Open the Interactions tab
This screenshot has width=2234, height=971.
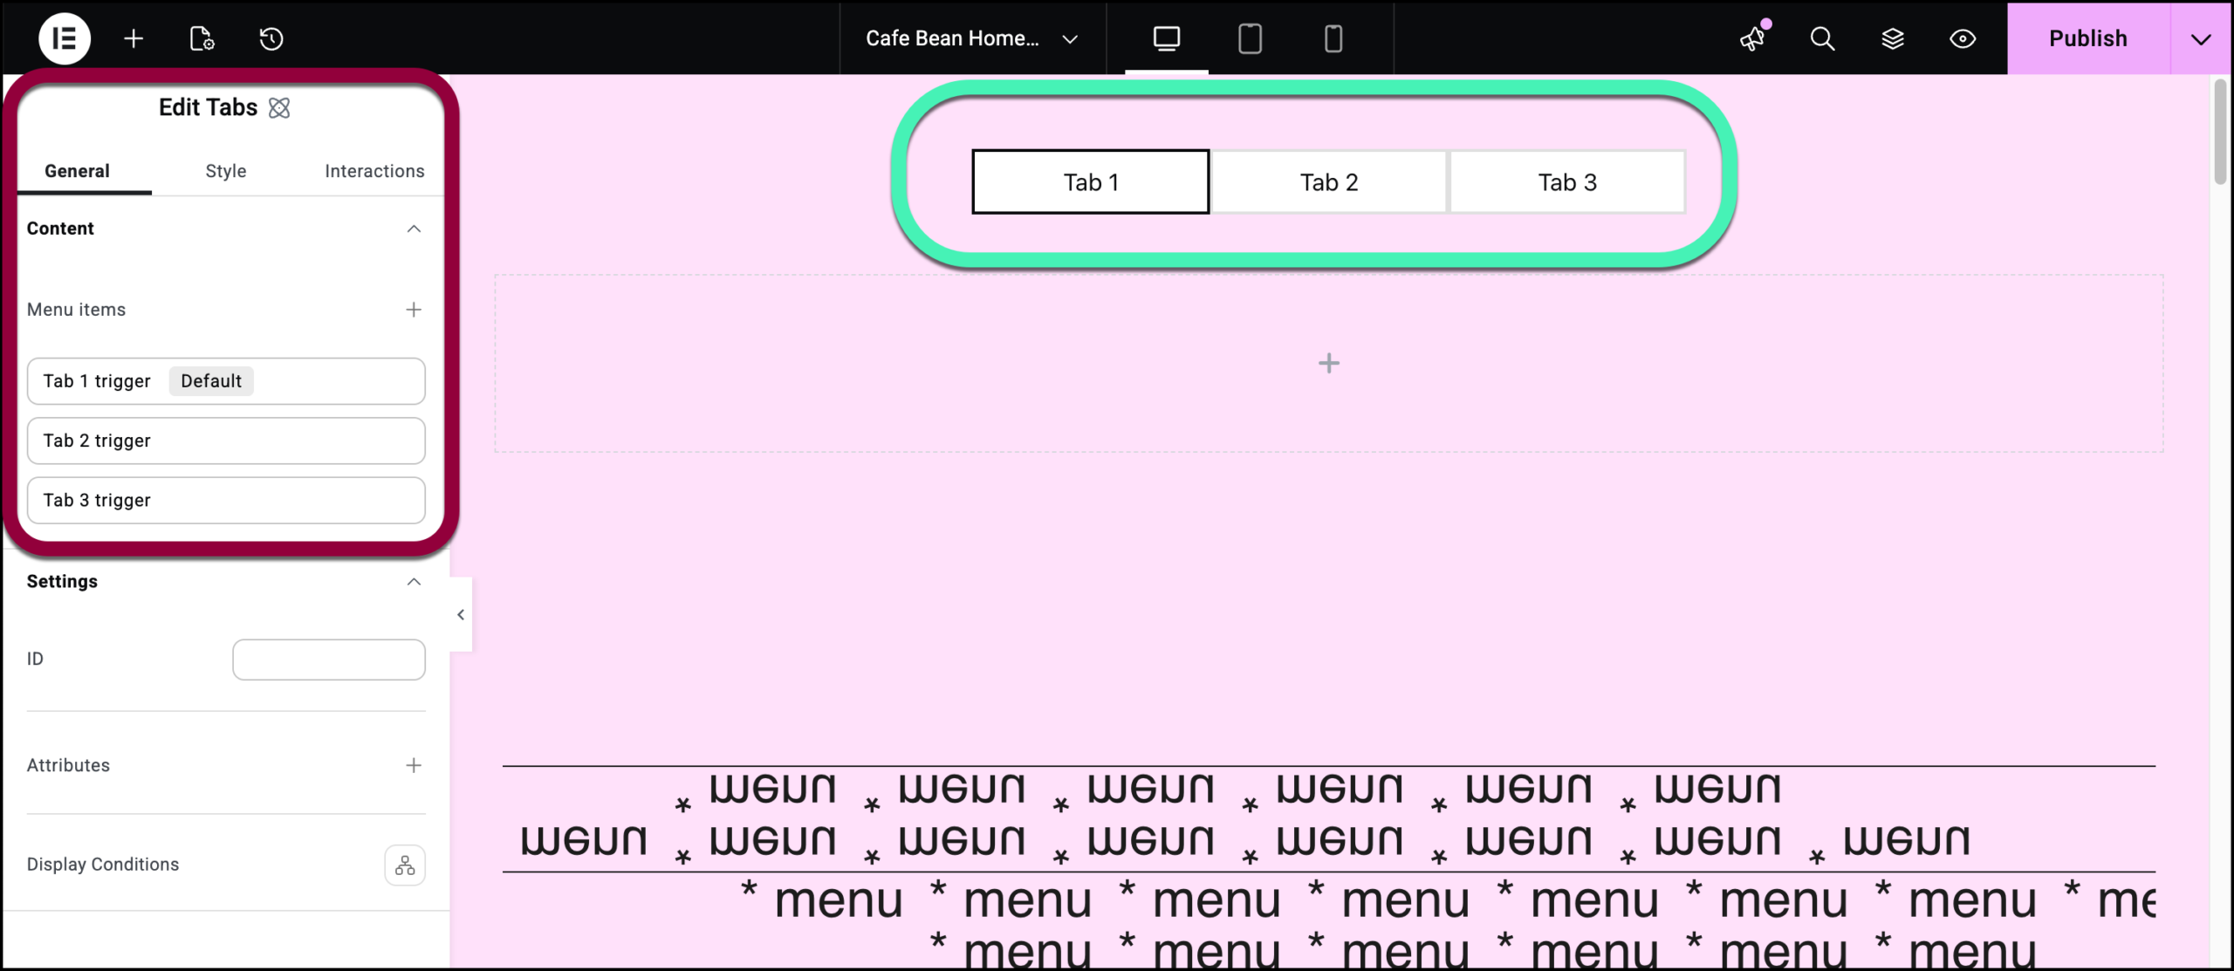point(374,171)
